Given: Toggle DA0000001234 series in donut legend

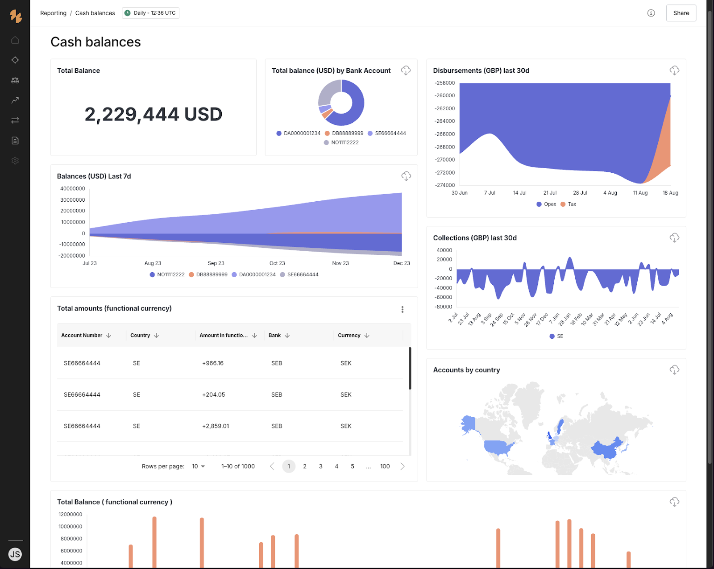Looking at the screenshot, I should (x=298, y=133).
